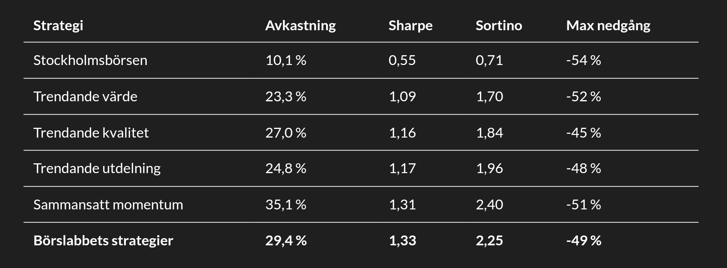Click the 35,1 % return value
This screenshot has height=268, width=727.
pos(286,205)
